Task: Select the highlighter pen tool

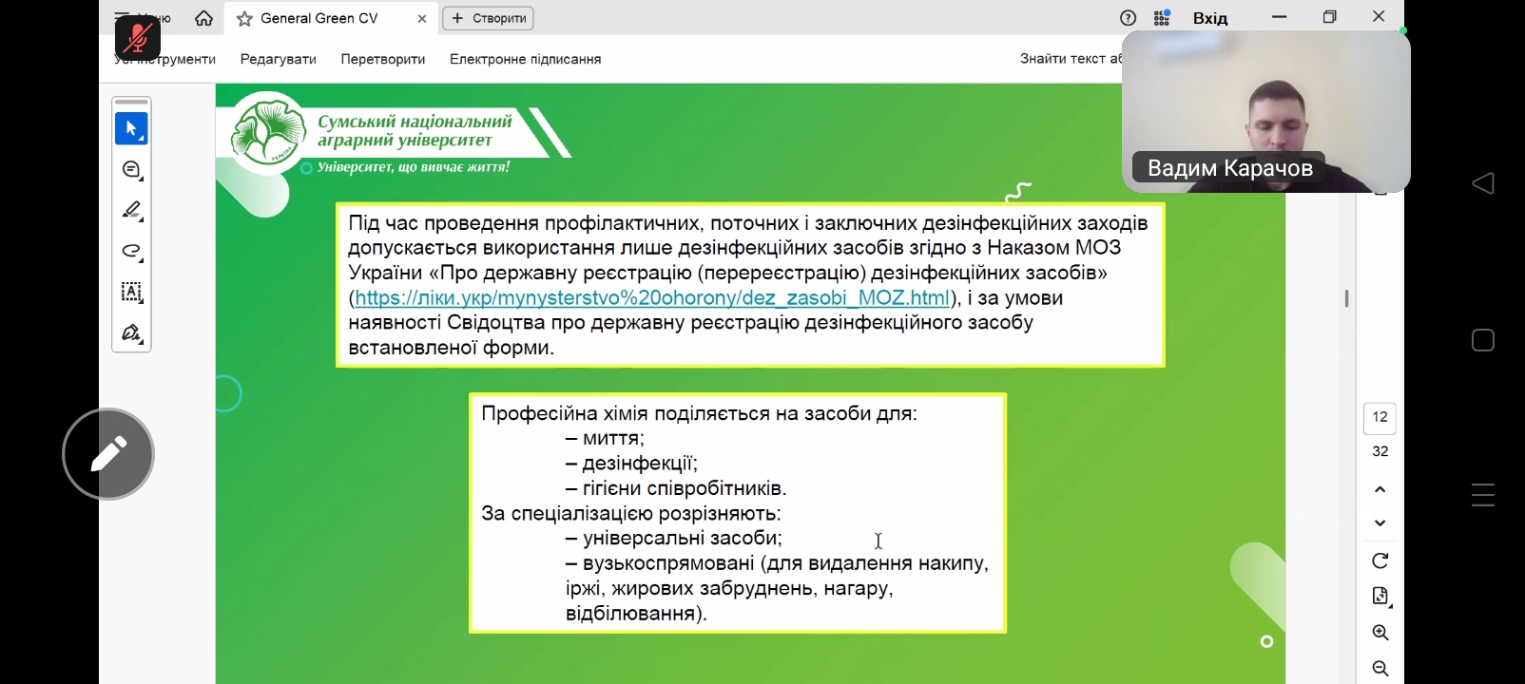Action: [x=131, y=210]
